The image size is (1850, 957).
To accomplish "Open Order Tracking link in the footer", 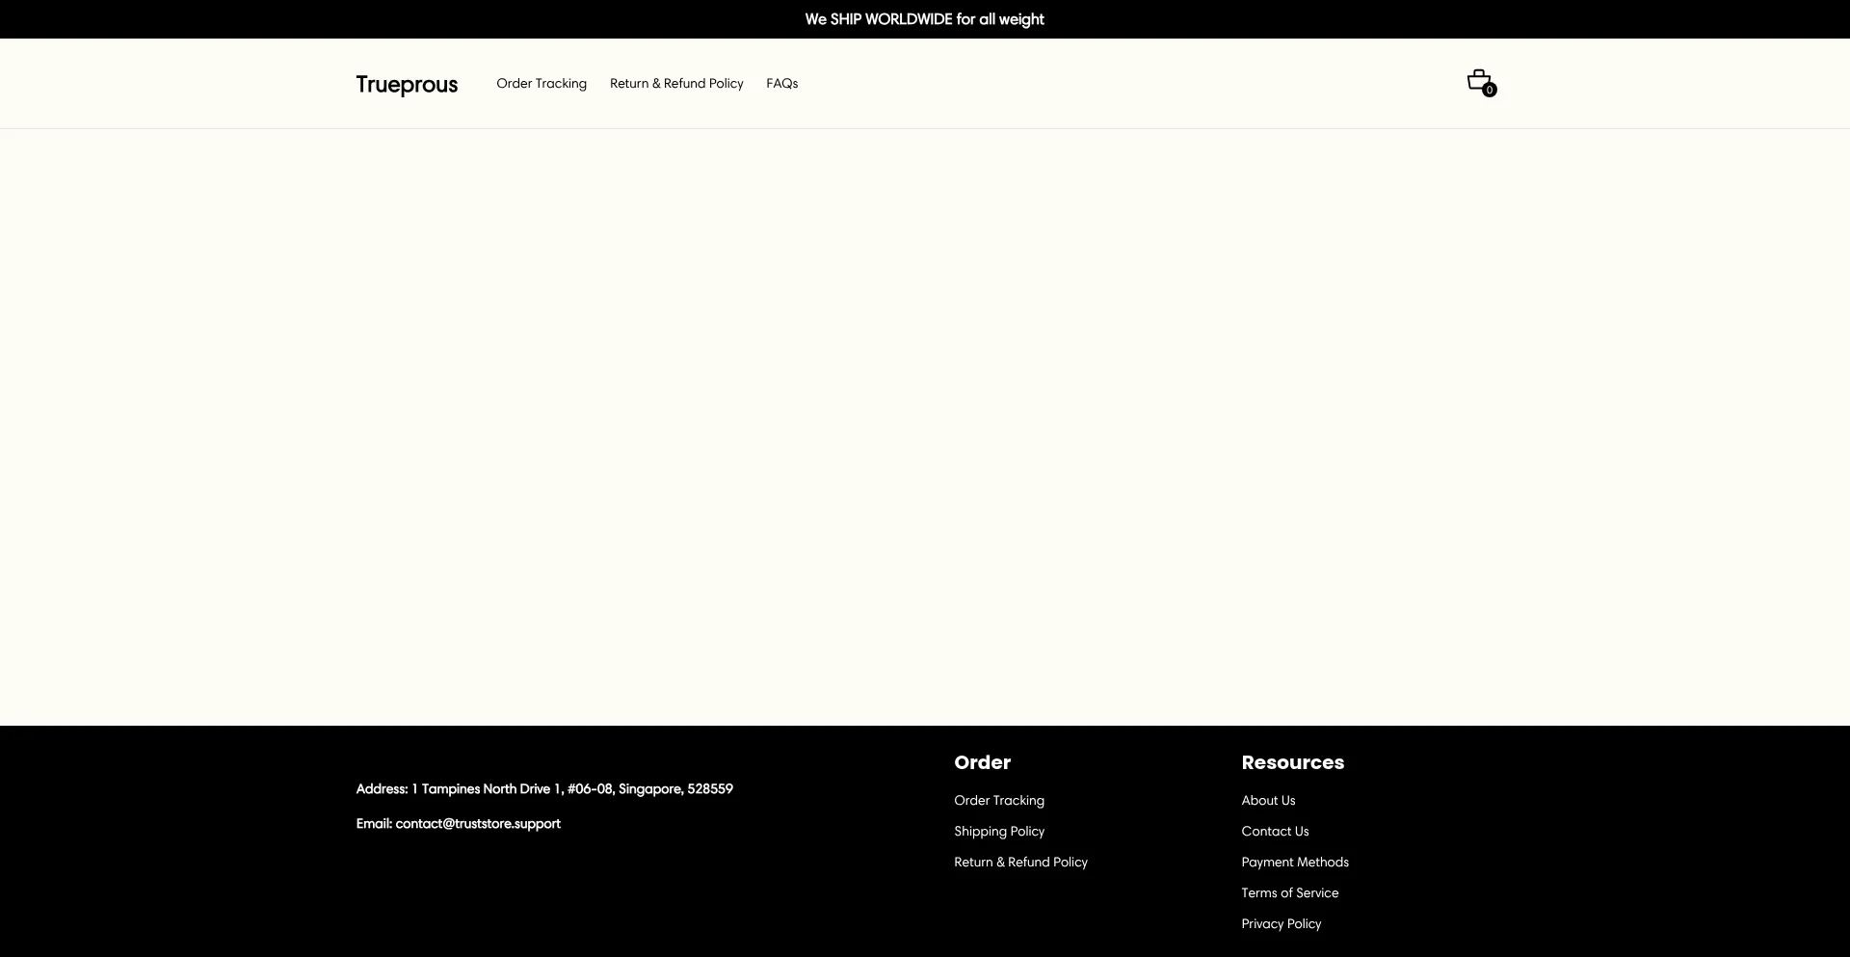I will click(x=999, y=801).
